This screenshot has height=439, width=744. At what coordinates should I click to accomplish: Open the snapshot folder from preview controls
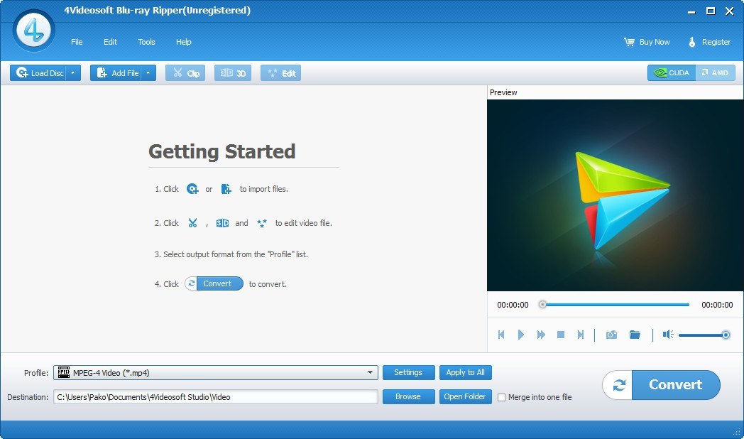[x=635, y=334]
